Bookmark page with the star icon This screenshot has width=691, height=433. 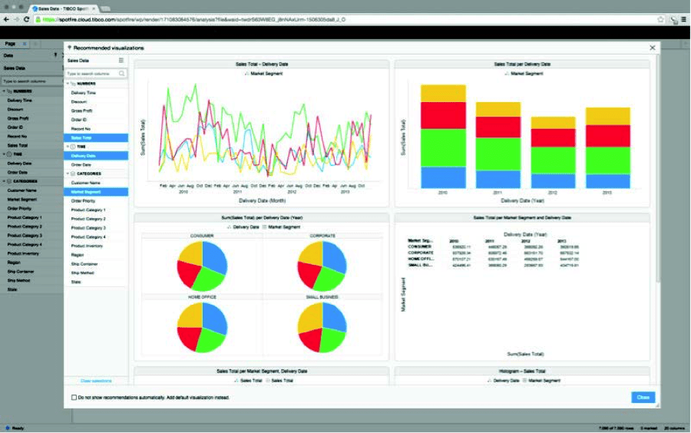click(x=660, y=18)
